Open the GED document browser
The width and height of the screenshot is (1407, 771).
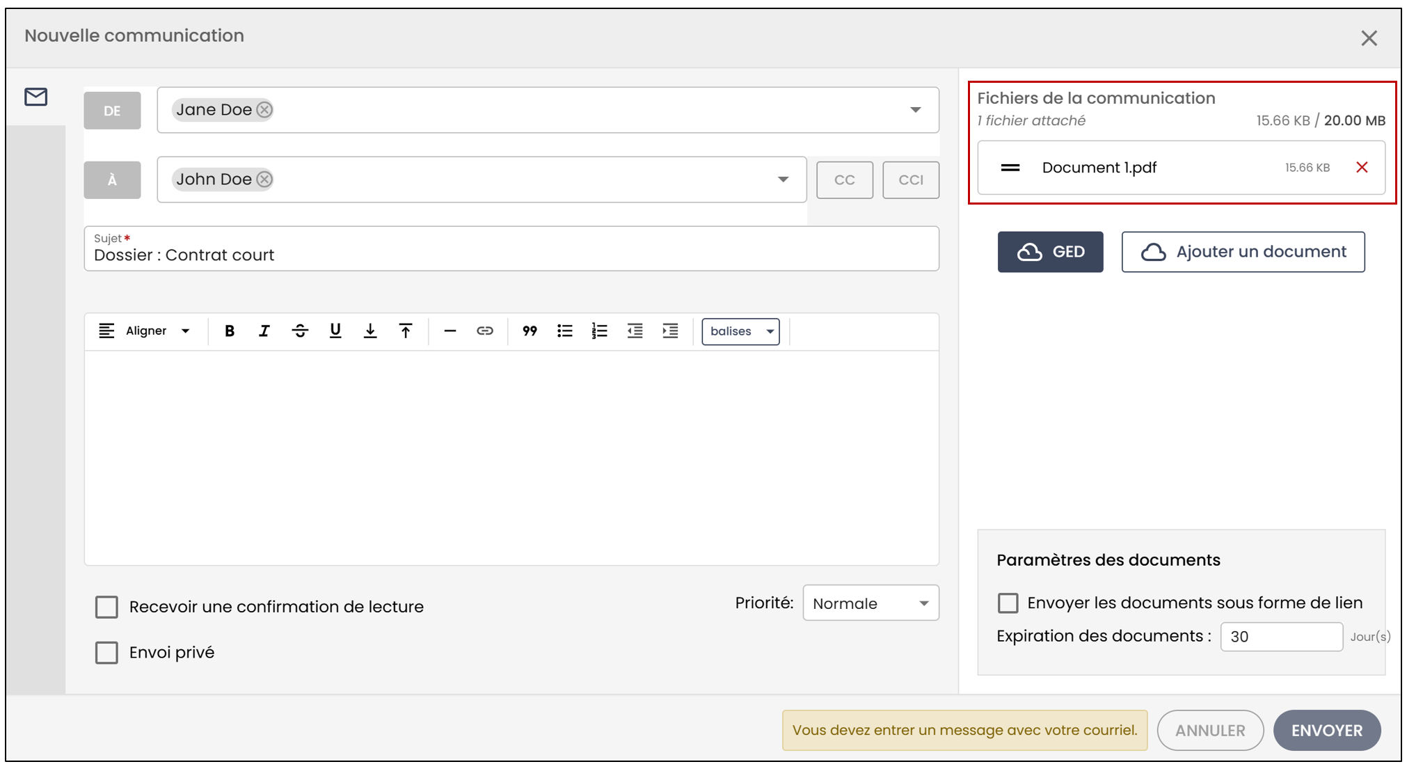click(x=1050, y=252)
